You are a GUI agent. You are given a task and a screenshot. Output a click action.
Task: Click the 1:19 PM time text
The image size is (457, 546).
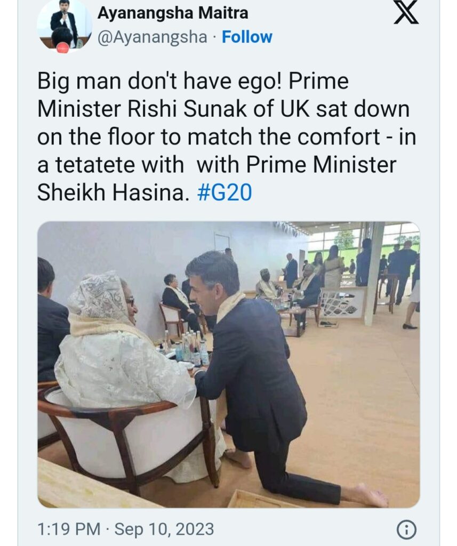pyautogui.click(x=69, y=529)
